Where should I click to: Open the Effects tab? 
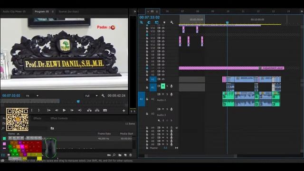pos(37,118)
